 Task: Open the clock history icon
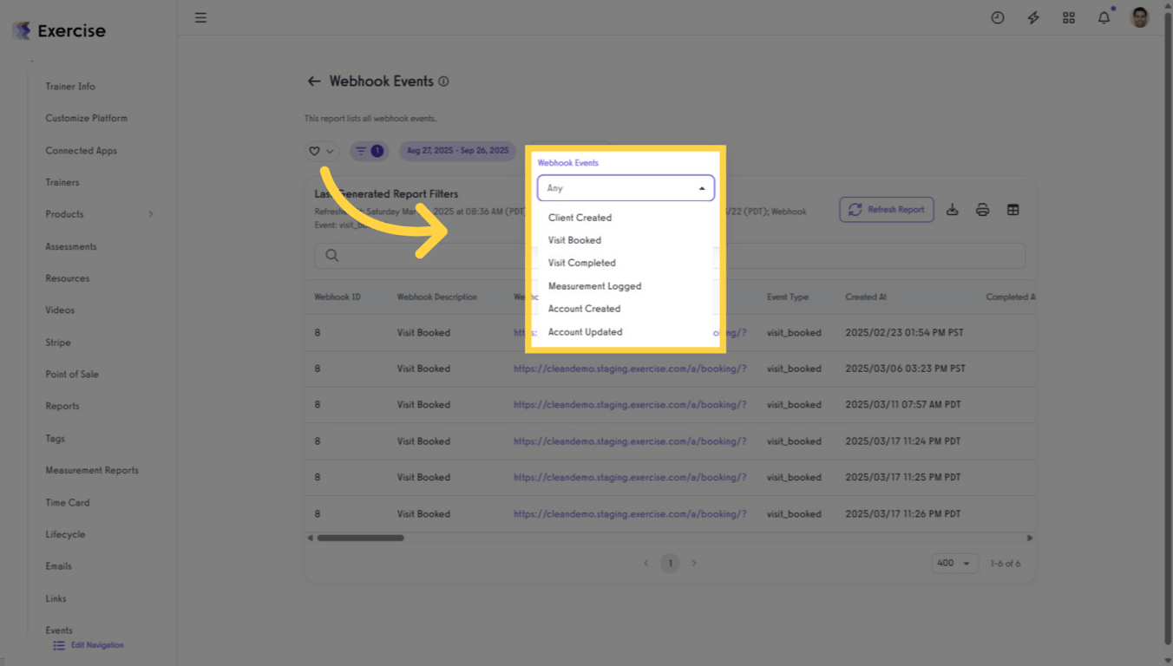click(997, 17)
